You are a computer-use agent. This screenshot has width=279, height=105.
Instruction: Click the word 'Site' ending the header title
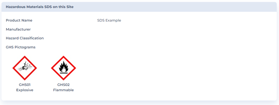click(70, 7)
